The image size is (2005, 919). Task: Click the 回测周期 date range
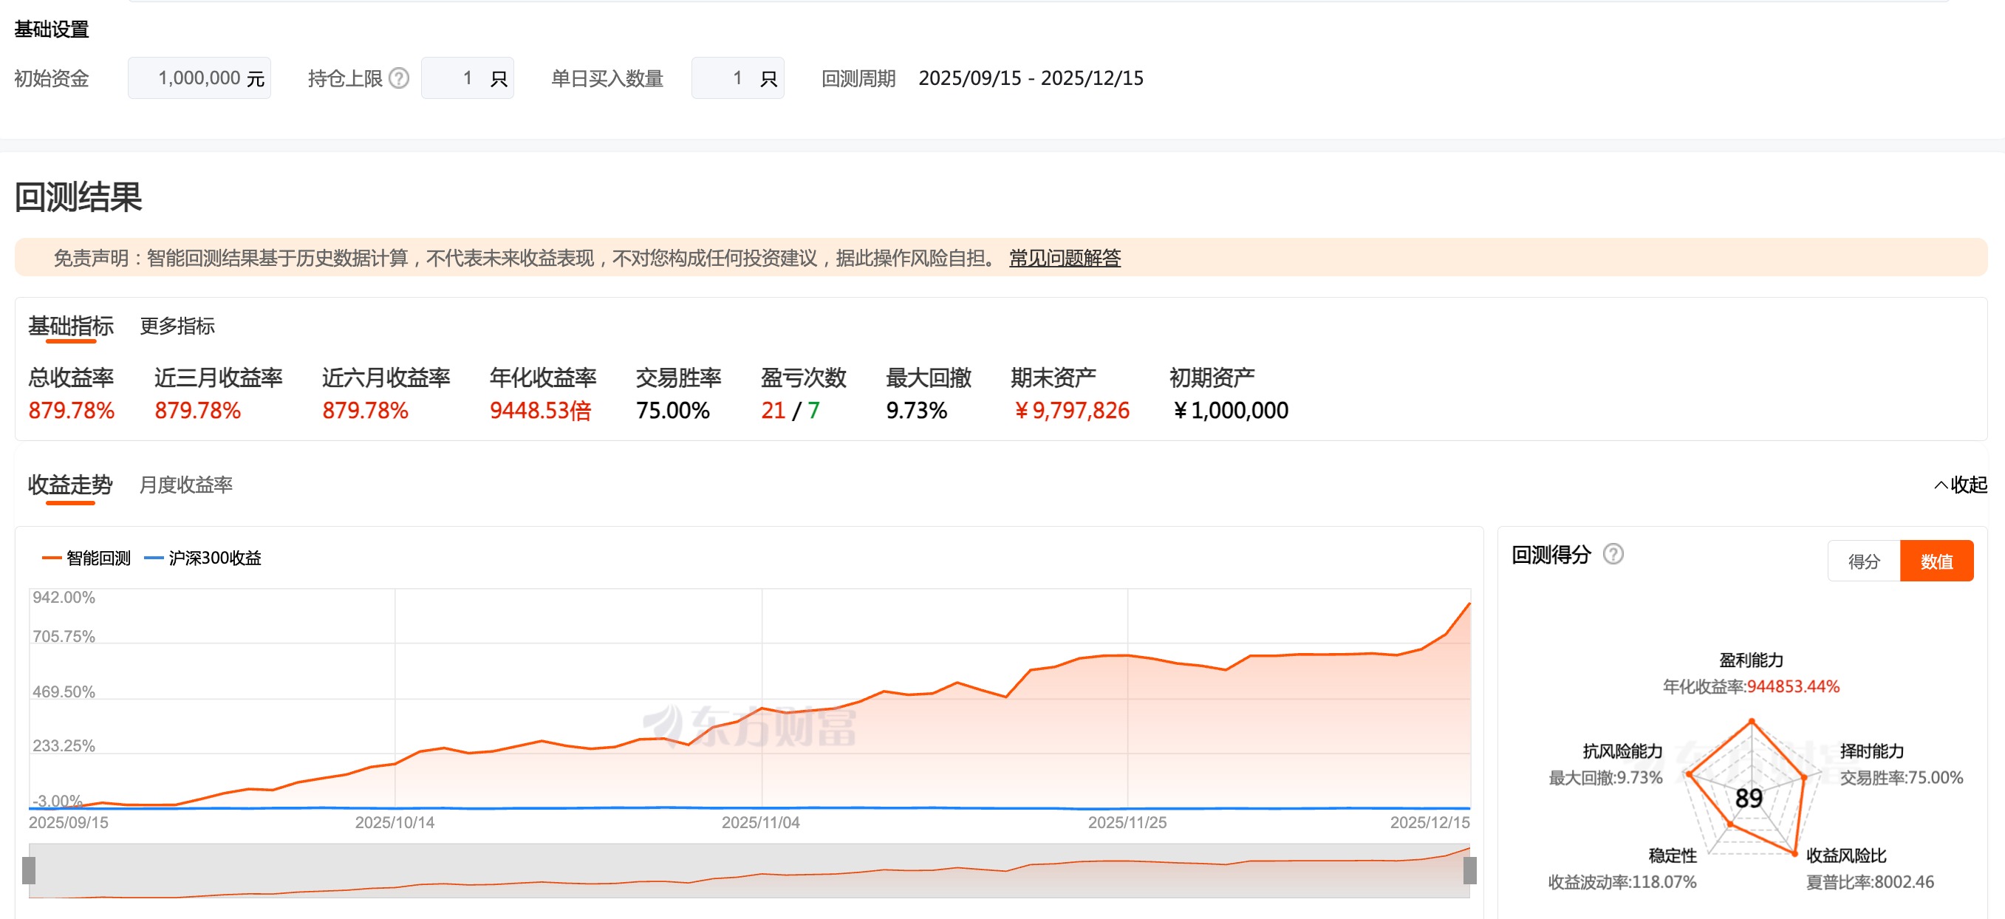pos(1031,78)
